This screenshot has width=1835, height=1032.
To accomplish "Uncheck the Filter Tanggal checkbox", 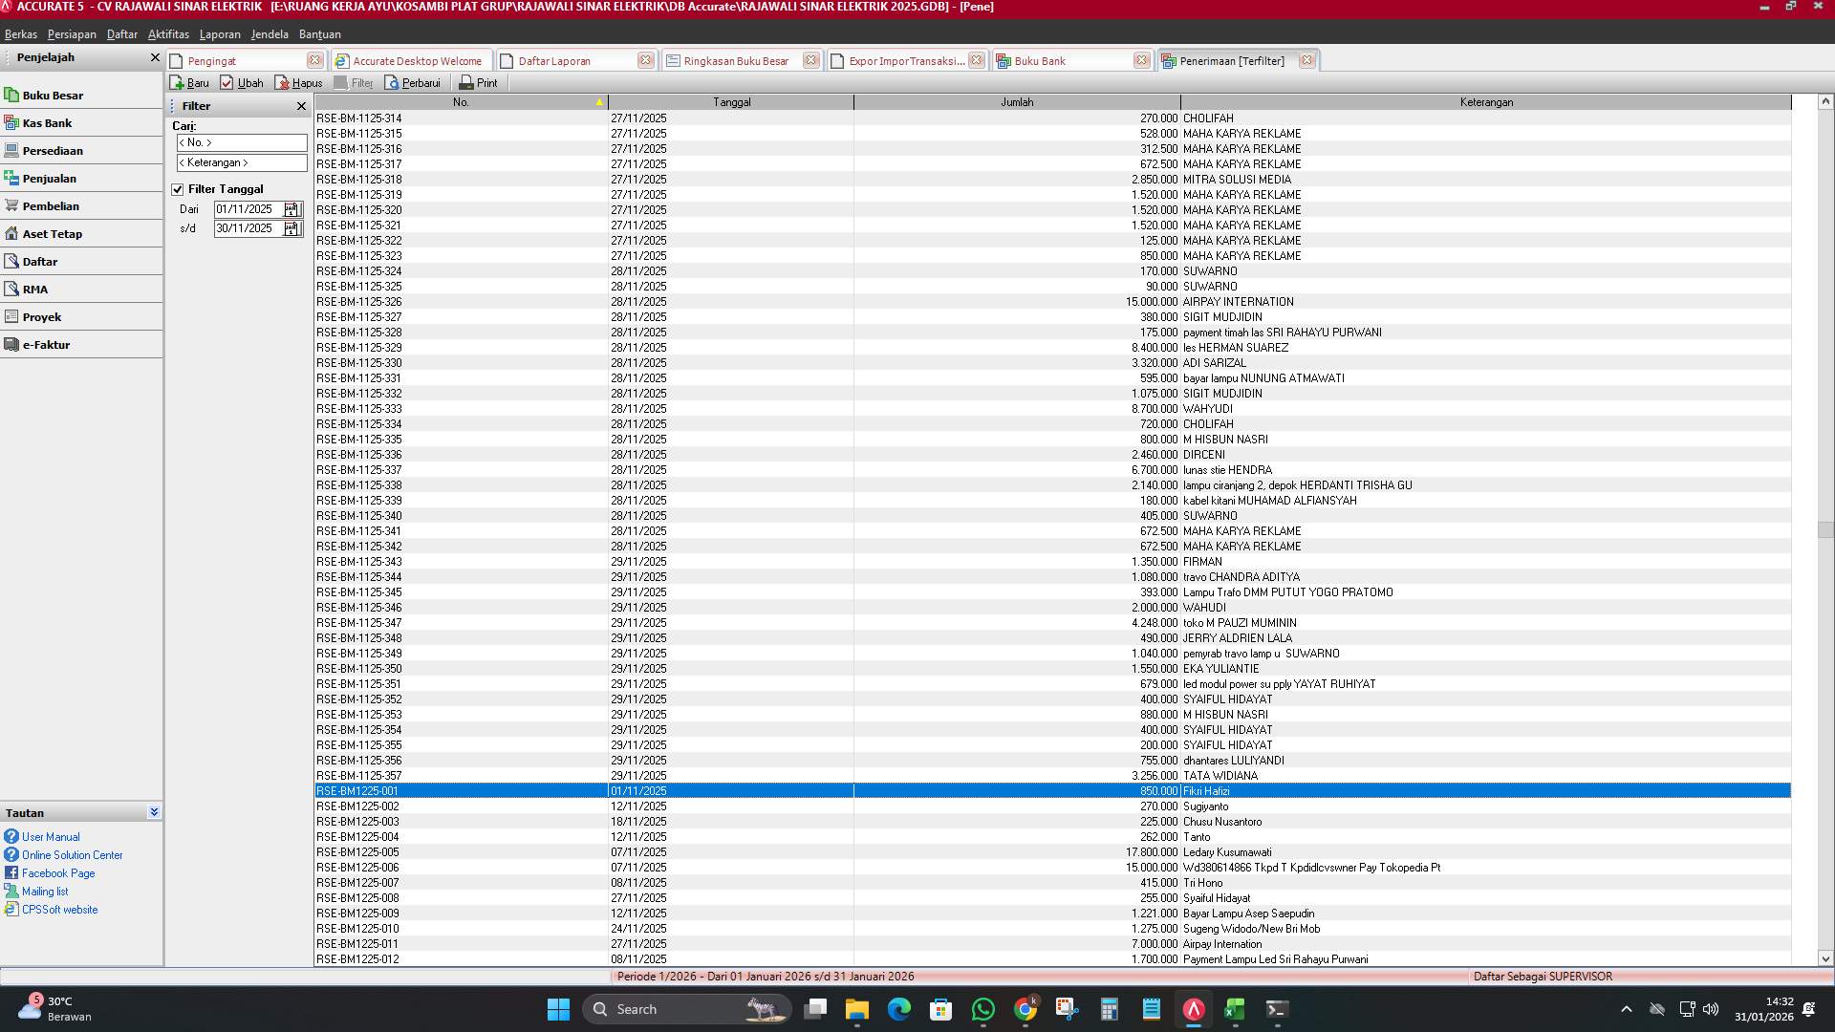I will pos(179,188).
